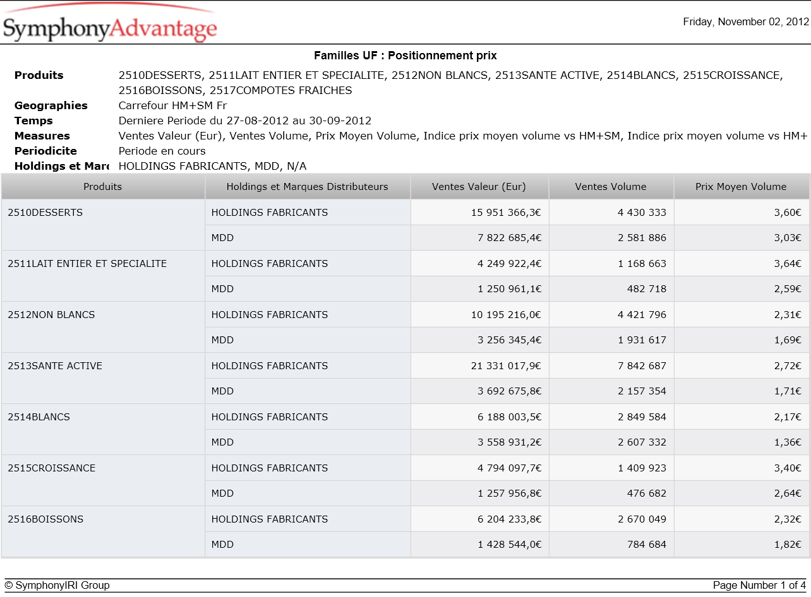Select the average price 1,82€
The width and height of the screenshot is (811, 597).
pyautogui.click(x=788, y=545)
